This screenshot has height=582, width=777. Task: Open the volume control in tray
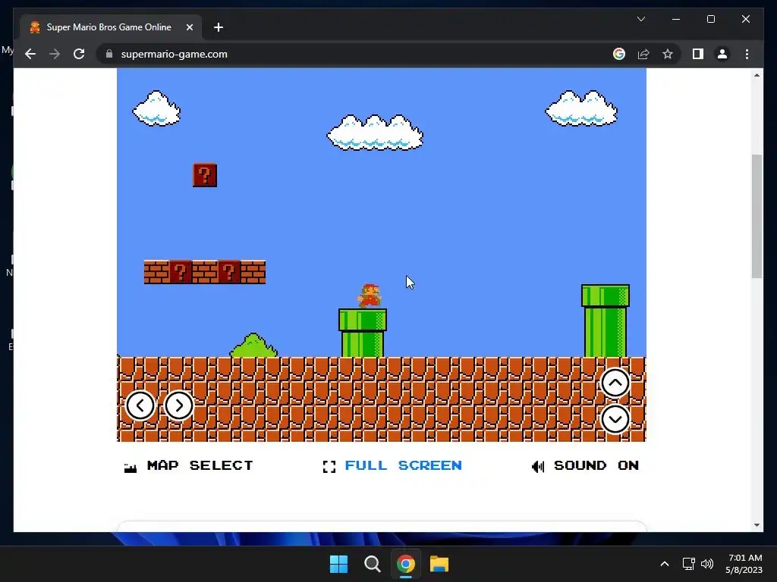coord(707,564)
